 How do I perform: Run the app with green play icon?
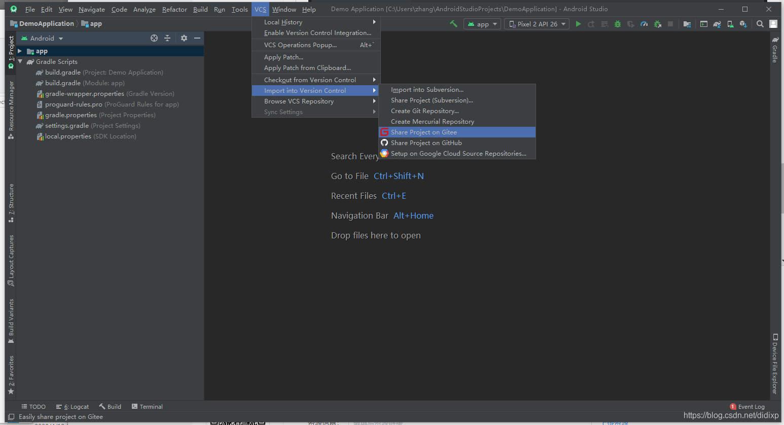pos(578,24)
